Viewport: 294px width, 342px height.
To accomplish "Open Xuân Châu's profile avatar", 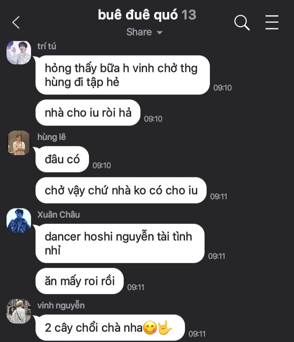I will coord(19,221).
